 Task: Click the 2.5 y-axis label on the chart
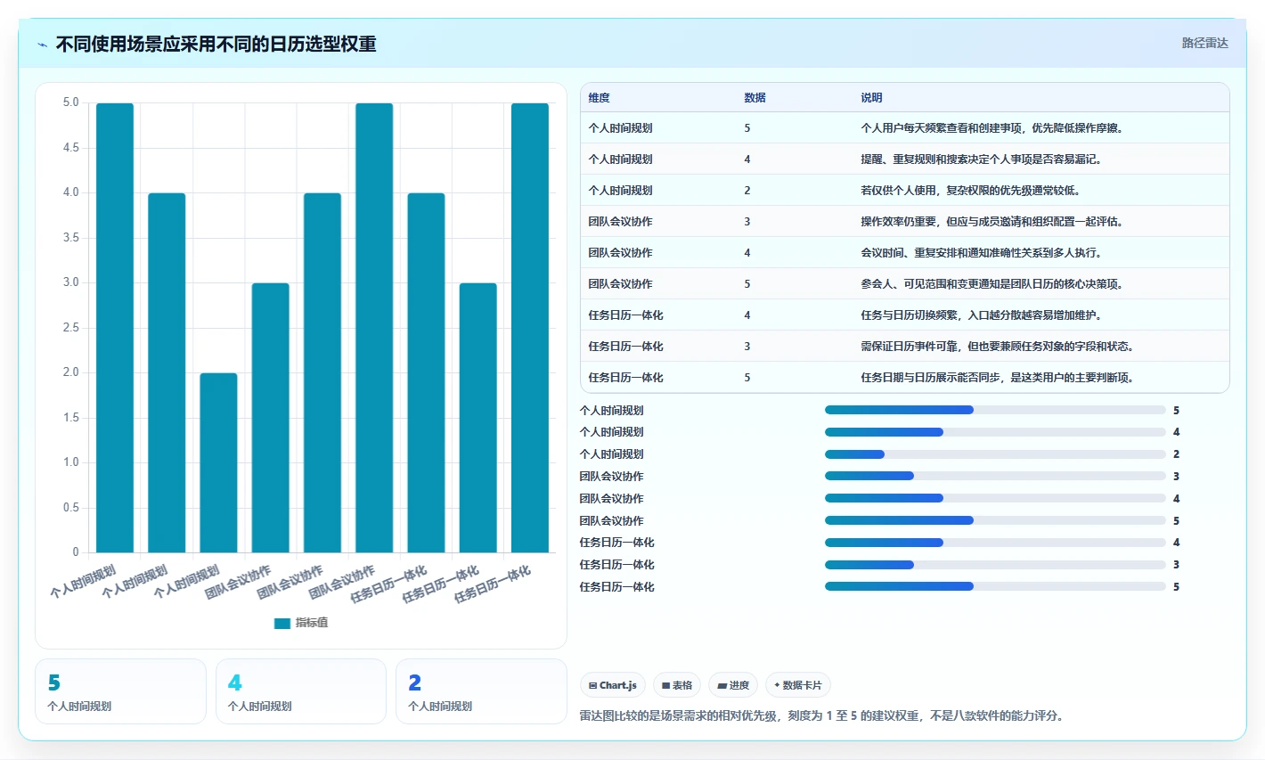(x=70, y=328)
